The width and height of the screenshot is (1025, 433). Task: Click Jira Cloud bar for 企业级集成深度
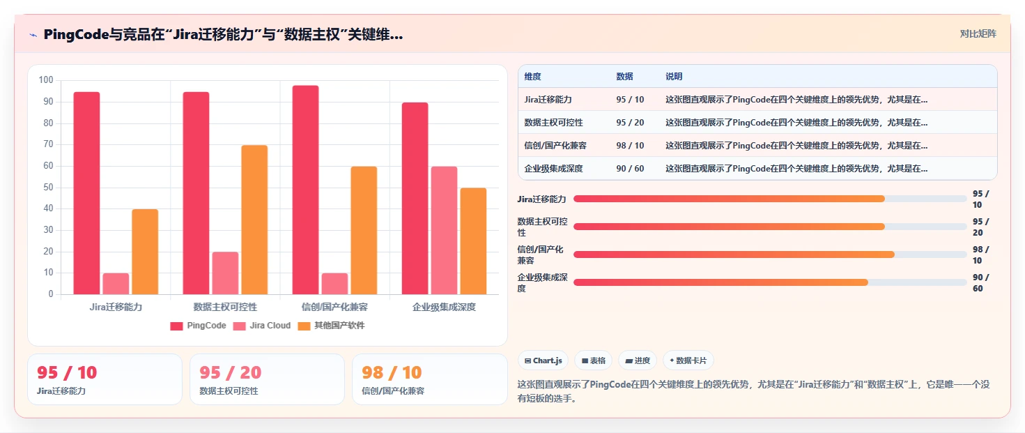444,230
